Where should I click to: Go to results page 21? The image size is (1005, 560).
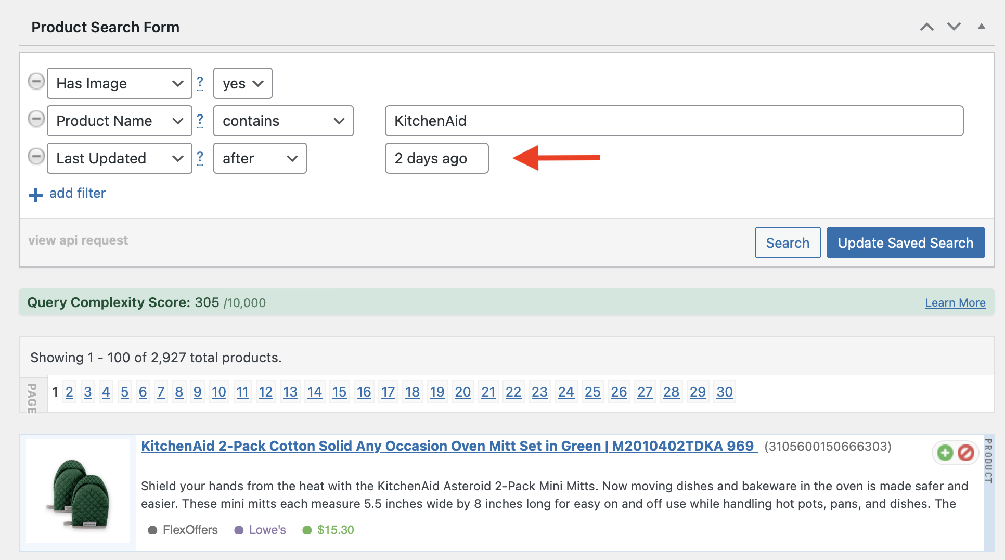(488, 392)
